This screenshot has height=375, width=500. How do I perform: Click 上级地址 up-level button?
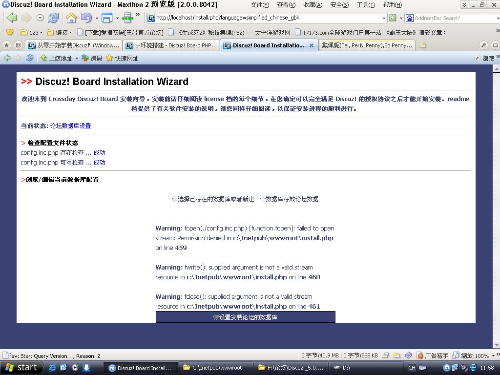(x=57, y=59)
